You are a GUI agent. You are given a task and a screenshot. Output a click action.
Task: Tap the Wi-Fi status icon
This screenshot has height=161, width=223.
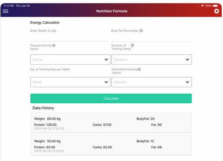(202, 6)
